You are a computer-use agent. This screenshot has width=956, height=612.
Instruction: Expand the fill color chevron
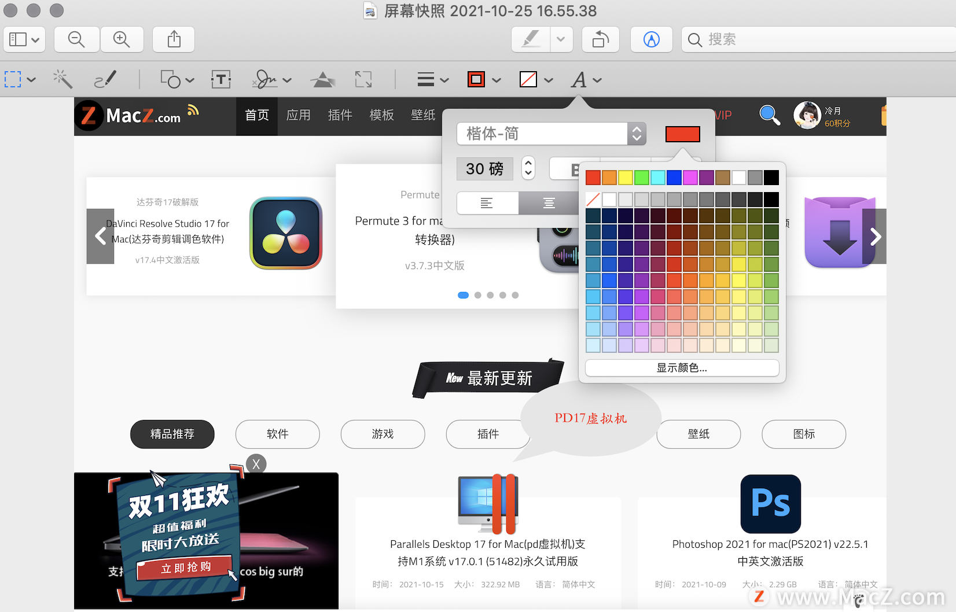549,80
